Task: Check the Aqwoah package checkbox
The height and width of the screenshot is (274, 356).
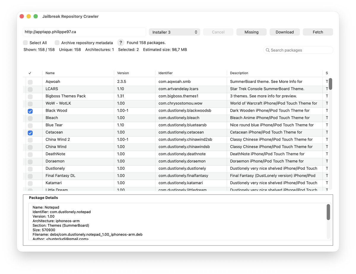Action: click(x=30, y=82)
